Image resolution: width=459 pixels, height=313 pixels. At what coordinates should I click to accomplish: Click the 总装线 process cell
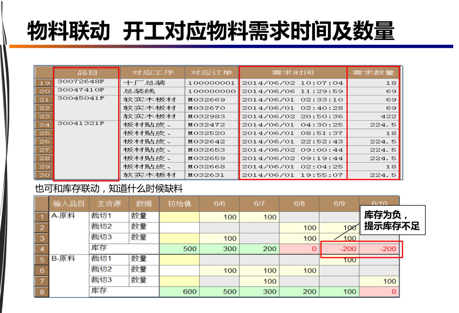pyautogui.click(x=153, y=91)
